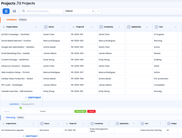Sort Planning table by Project #

tap(67, 124)
